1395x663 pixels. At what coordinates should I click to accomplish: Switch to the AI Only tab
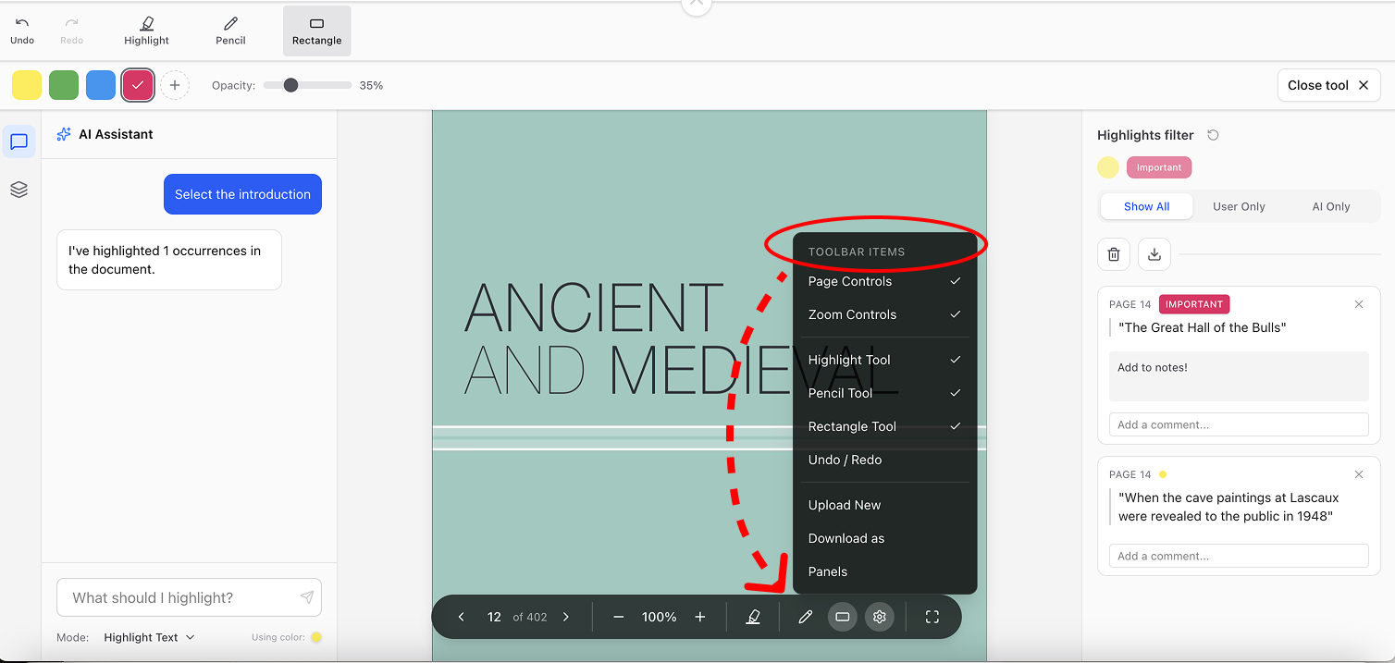pyautogui.click(x=1330, y=206)
